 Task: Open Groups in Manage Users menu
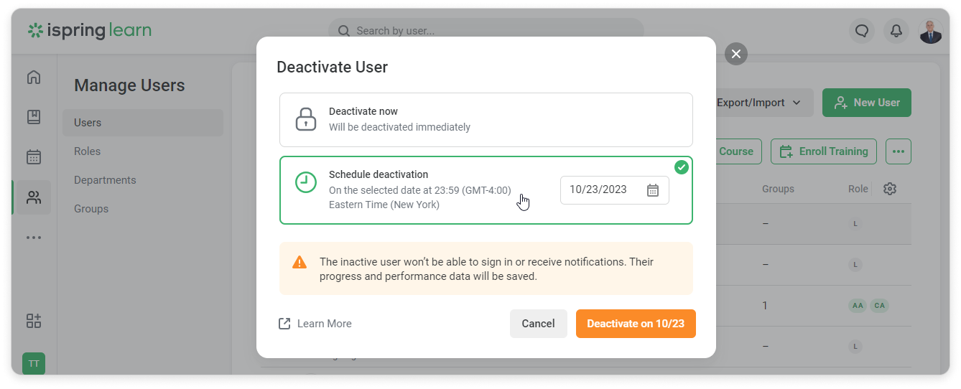tap(91, 209)
